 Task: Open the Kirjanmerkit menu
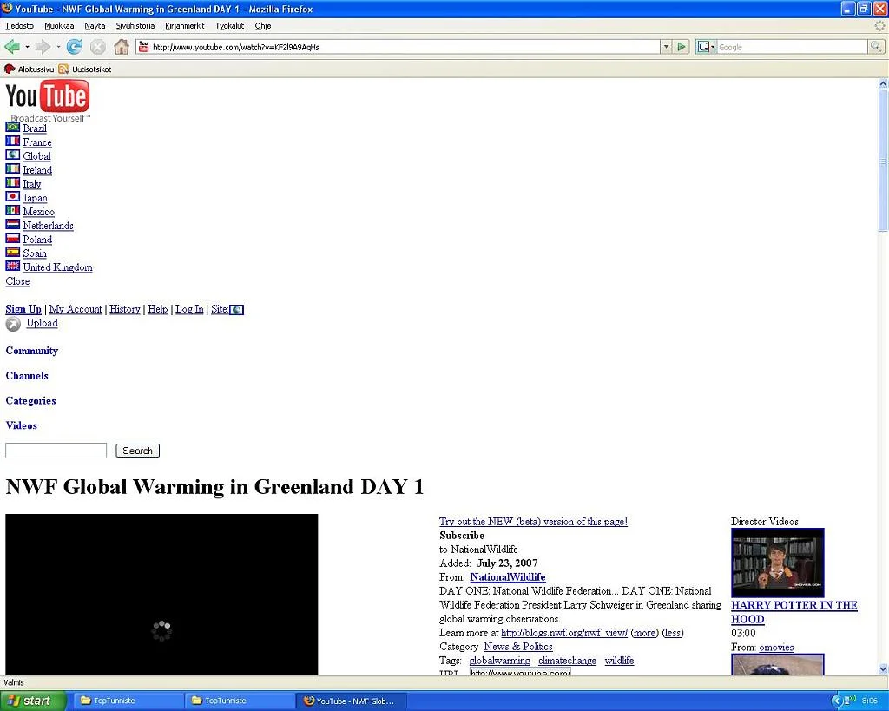(x=185, y=26)
